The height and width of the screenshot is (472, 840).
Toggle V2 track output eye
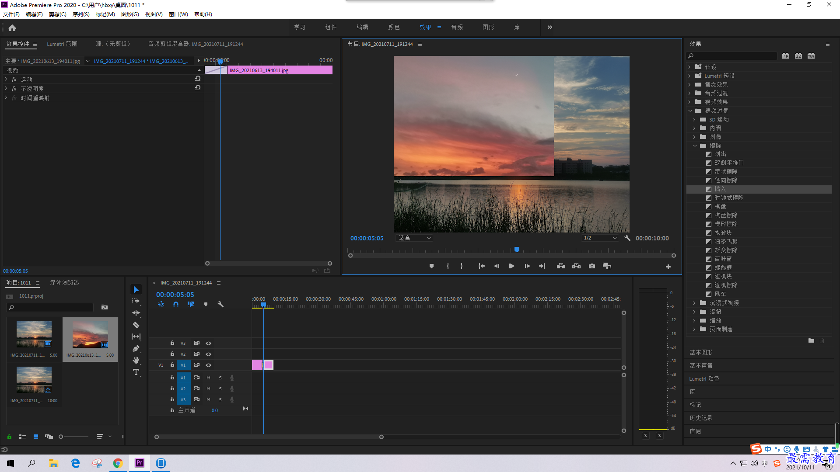pos(209,354)
